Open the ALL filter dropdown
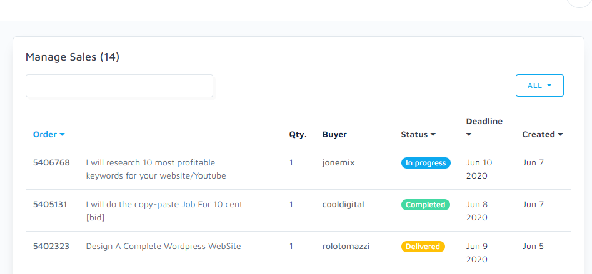 coord(539,86)
